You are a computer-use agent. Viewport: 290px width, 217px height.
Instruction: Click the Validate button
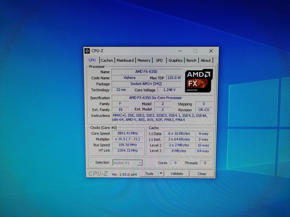point(177,174)
